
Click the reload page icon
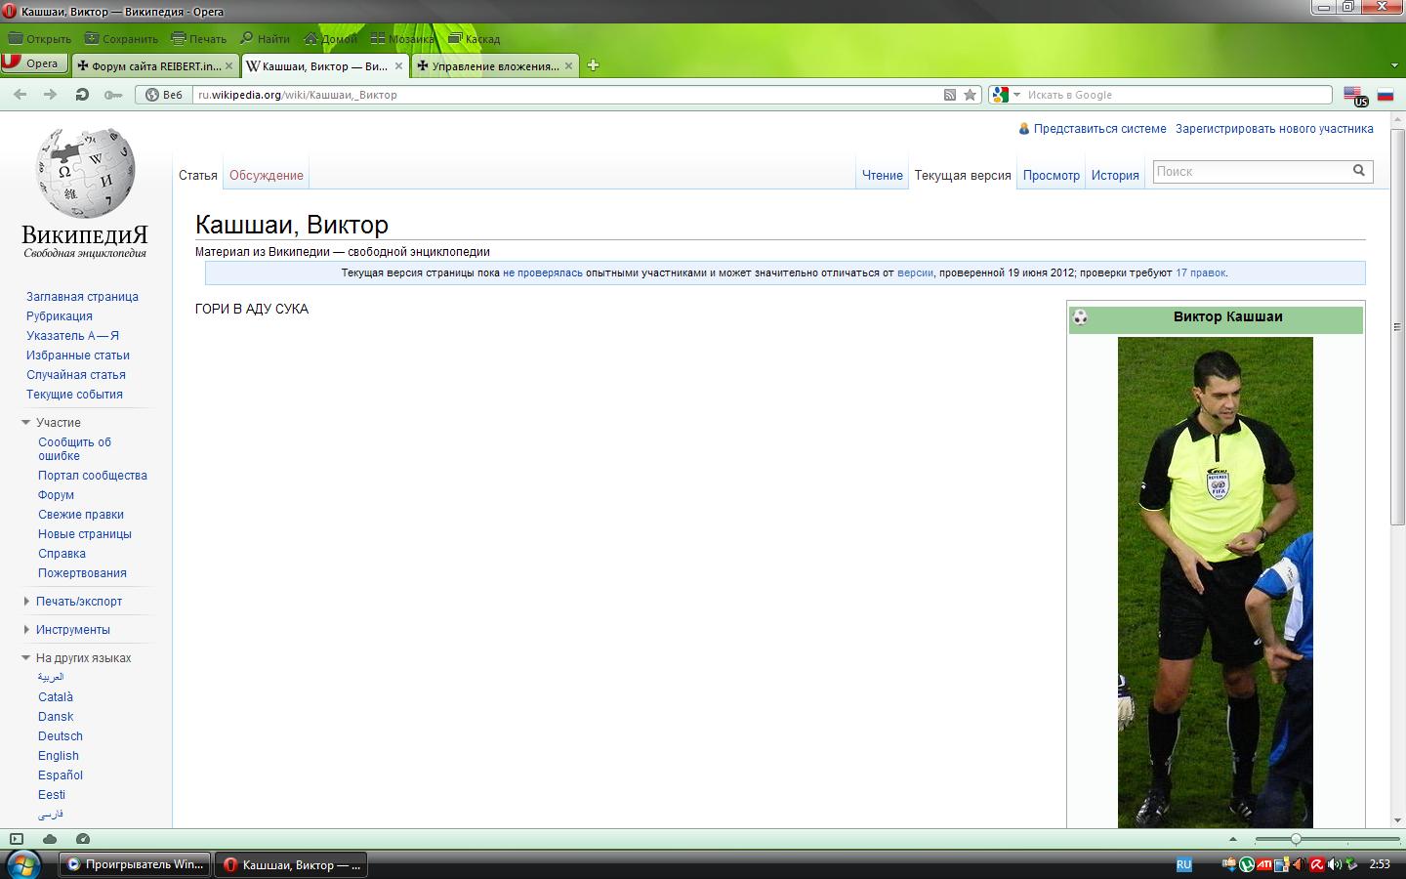(82, 95)
